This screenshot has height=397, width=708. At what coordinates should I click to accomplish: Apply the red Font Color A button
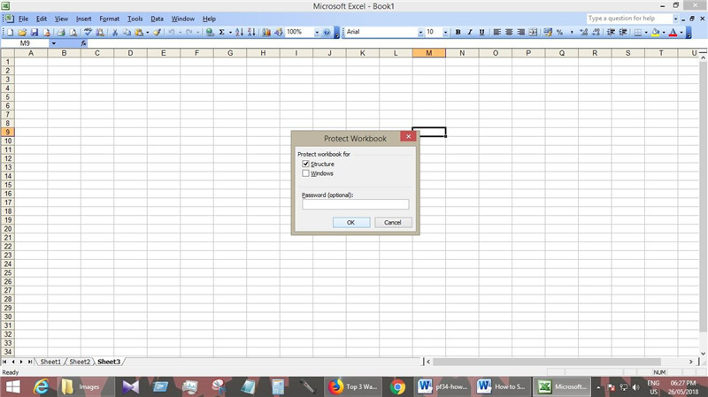(x=673, y=32)
